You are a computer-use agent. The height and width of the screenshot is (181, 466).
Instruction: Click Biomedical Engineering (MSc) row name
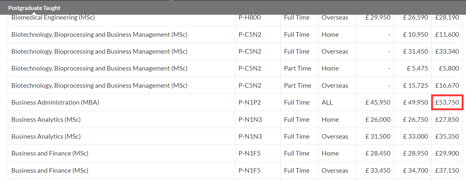click(x=53, y=18)
